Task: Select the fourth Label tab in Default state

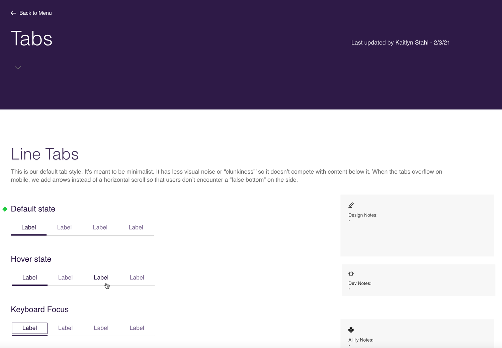Action: tap(136, 228)
